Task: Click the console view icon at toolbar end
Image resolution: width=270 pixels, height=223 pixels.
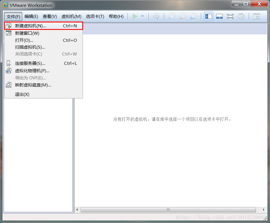Action: pyautogui.click(x=256, y=16)
